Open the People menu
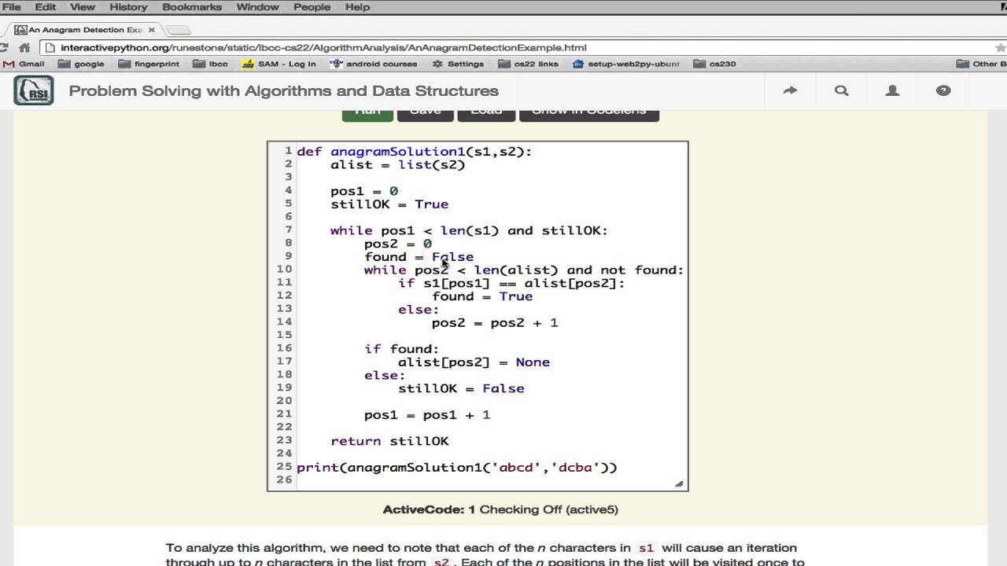Screen dimensions: 1007x566 point(312,7)
